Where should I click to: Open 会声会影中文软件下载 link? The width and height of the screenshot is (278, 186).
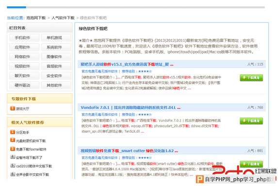pos(33,175)
